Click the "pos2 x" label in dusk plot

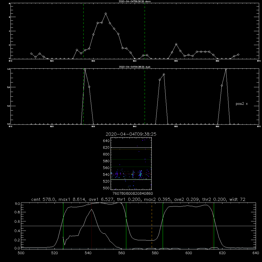pyautogui.click(x=242, y=104)
